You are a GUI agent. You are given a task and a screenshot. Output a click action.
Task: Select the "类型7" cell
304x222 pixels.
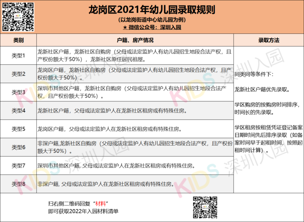tap(18, 166)
